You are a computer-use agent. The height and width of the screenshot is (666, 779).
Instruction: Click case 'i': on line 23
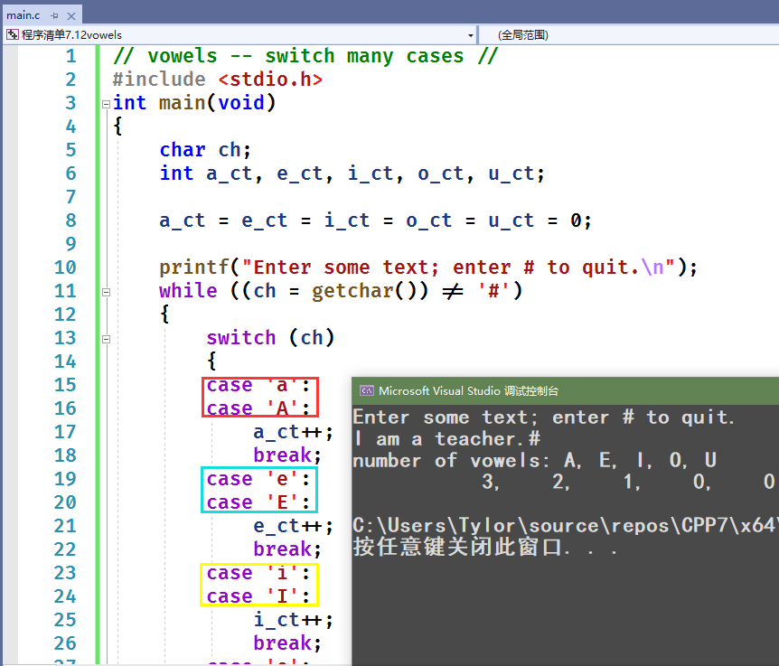[x=258, y=573]
